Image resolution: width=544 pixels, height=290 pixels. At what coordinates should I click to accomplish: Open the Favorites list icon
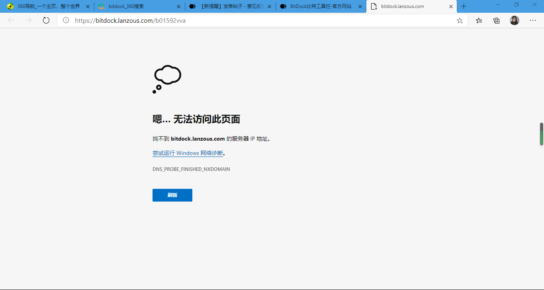pyautogui.click(x=479, y=20)
